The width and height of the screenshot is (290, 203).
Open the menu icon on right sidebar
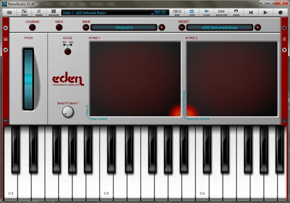[284, 39]
